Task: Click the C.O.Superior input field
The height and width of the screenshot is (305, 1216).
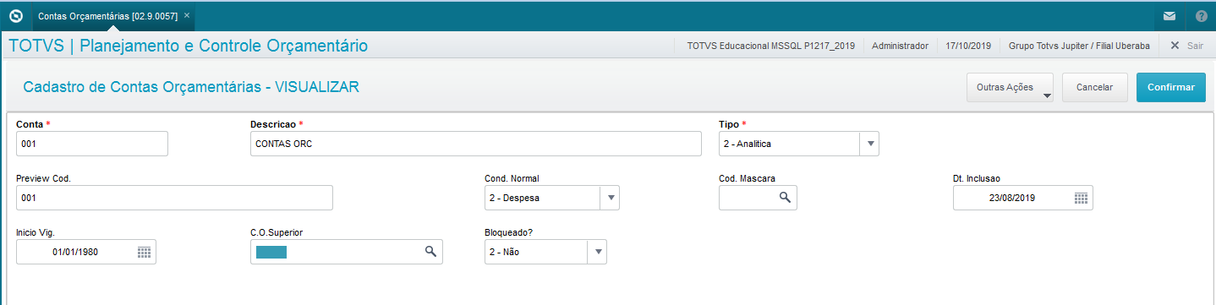Action: point(347,252)
